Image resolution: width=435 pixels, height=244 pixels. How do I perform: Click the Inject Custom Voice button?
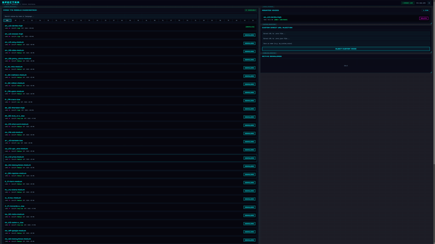[346, 49]
